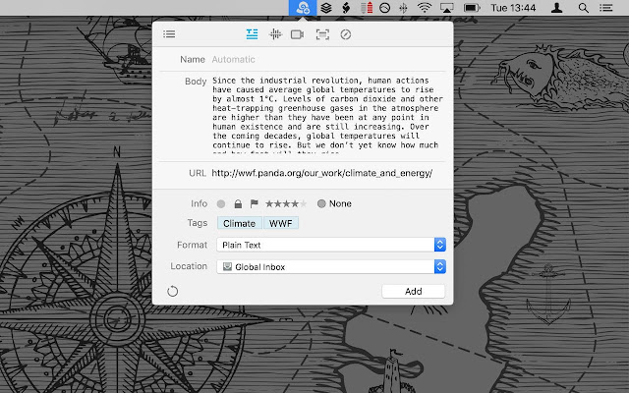
Task: Click the DEVONthink icon in the menu bar
Action: [x=304, y=8]
